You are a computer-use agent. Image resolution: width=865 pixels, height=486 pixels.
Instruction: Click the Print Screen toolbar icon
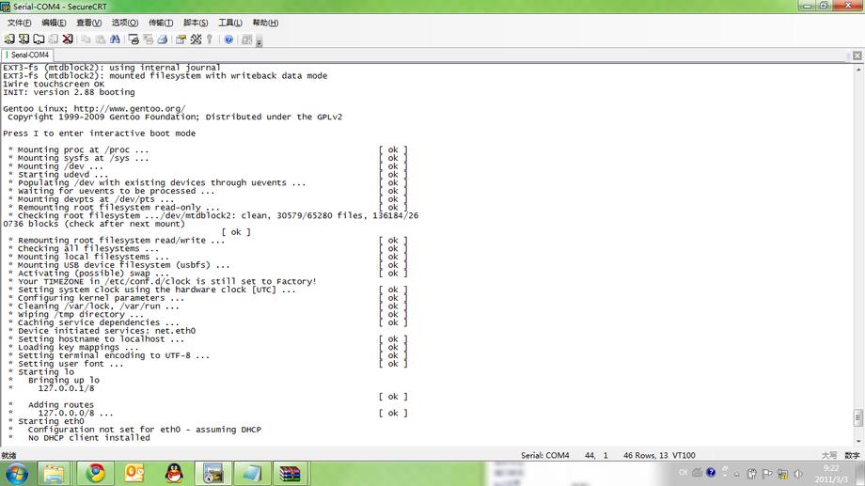pyautogui.click(x=134, y=39)
